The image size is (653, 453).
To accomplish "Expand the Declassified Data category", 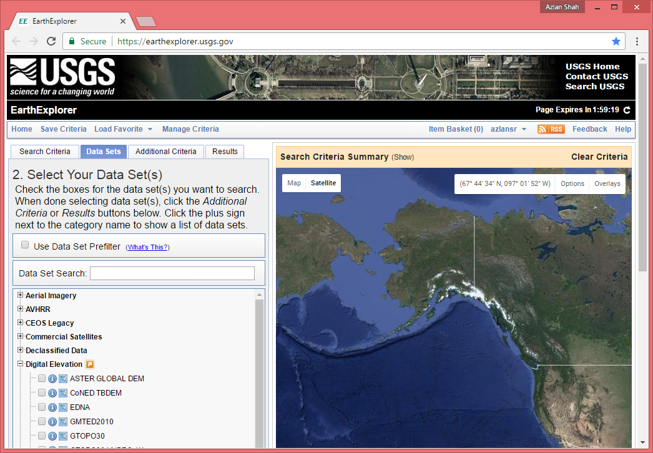I will pos(20,350).
